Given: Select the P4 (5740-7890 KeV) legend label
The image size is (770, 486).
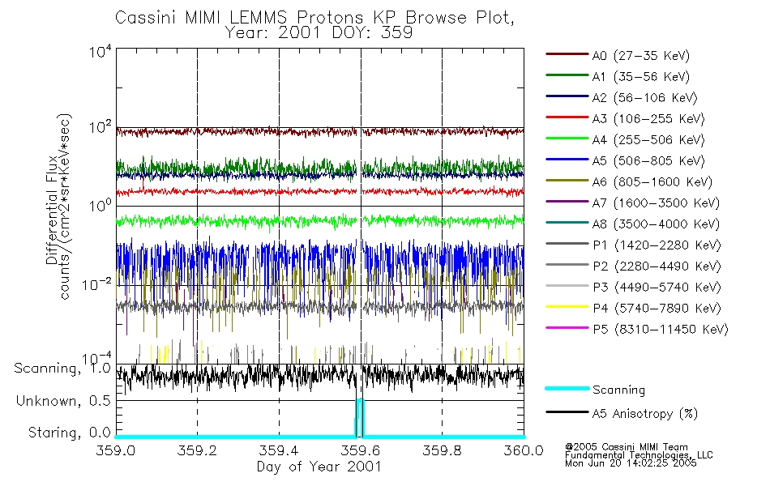Looking at the screenshot, I should point(657,309).
